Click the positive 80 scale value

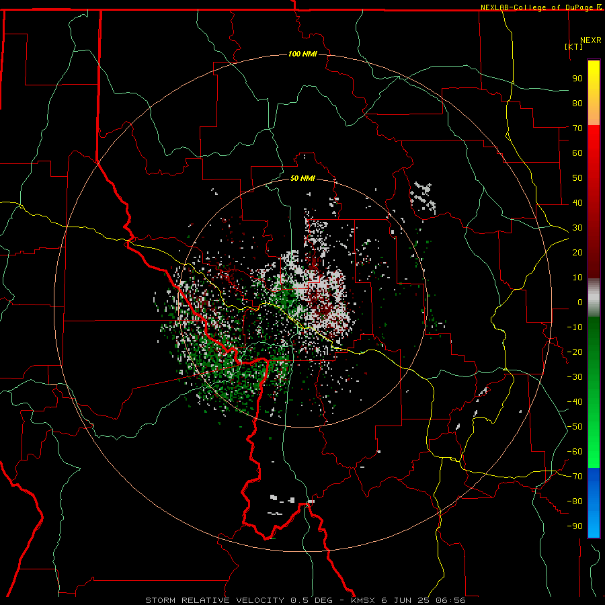coord(577,103)
